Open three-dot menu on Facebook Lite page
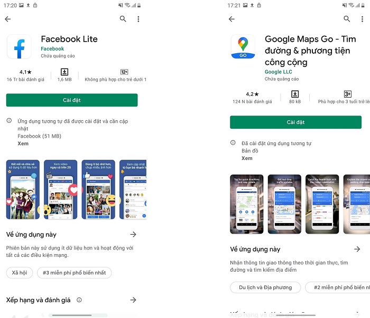Screen dimensions: 370x318 click(138, 19)
